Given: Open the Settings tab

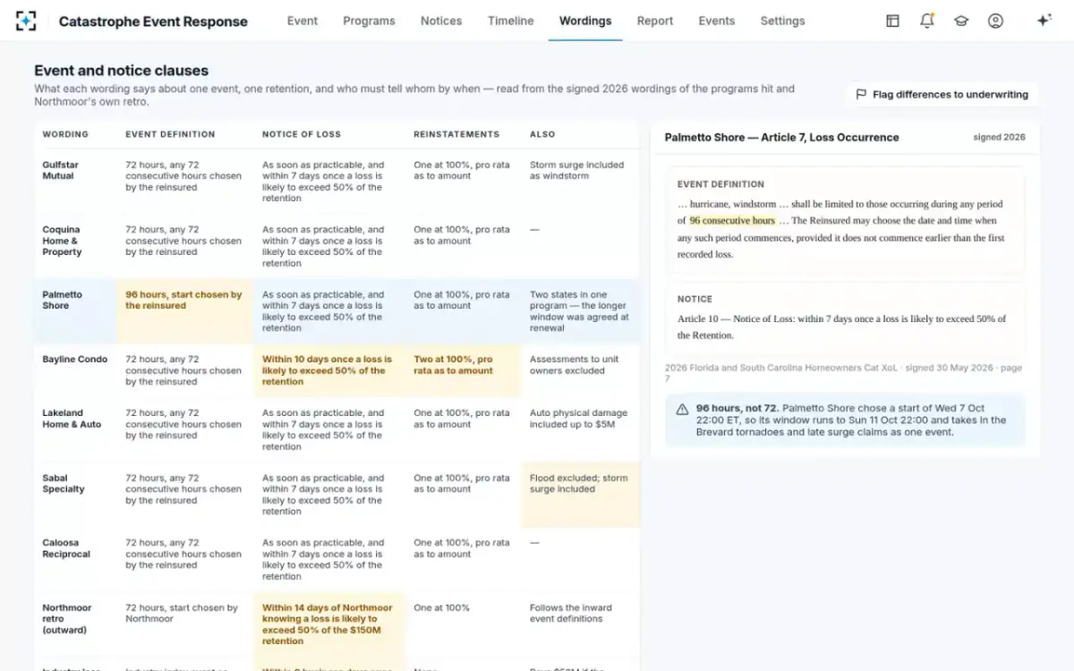Looking at the screenshot, I should [x=782, y=21].
